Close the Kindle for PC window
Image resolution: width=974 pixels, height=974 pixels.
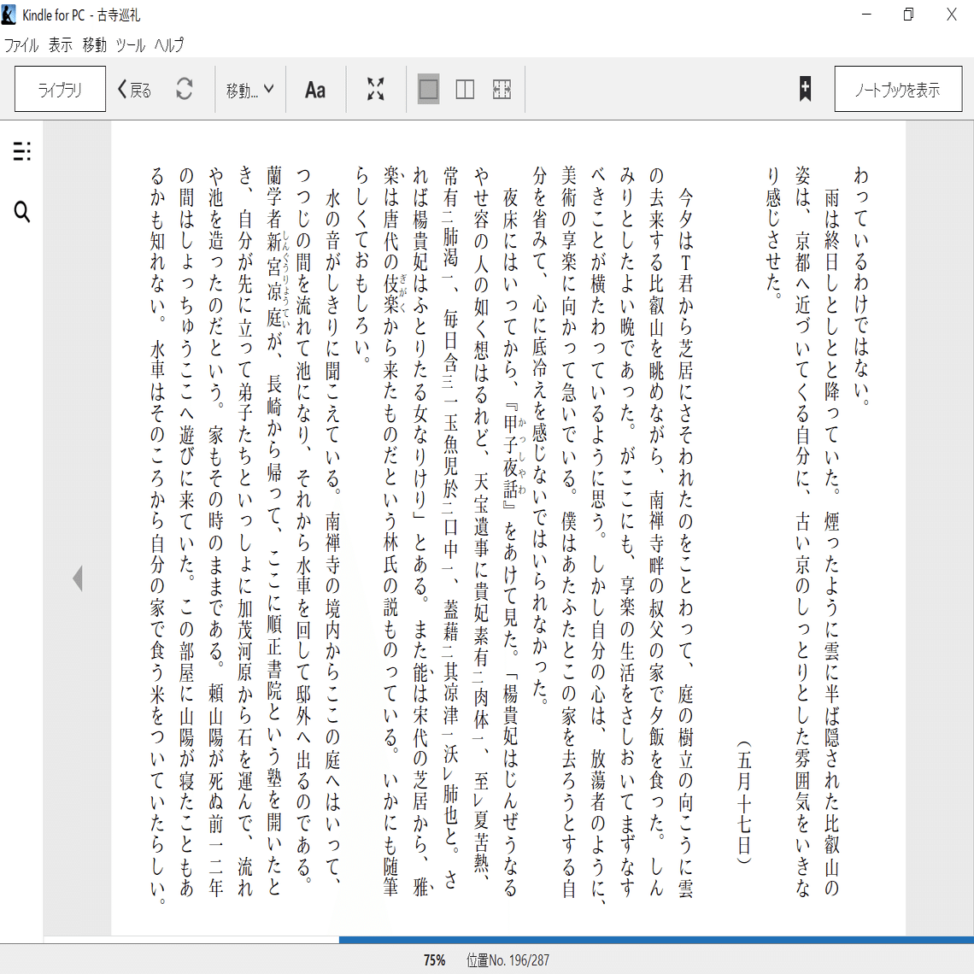point(951,15)
